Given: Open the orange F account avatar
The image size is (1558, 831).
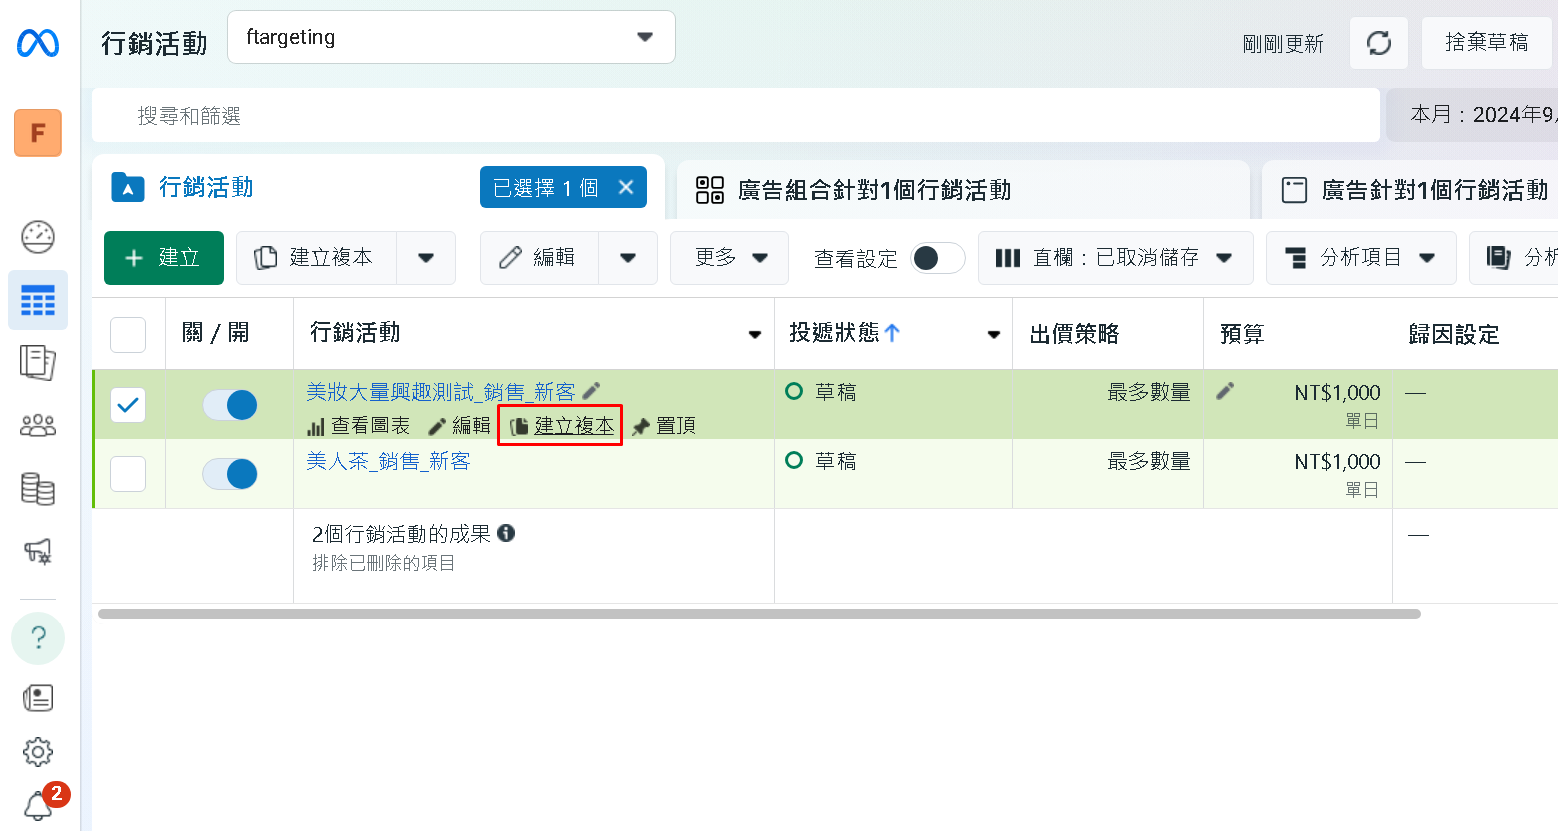Looking at the screenshot, I should [x=38, y=133].
